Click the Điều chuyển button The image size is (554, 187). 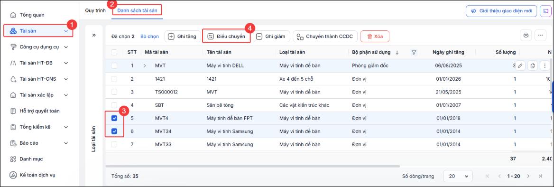[x=226, y=37]
